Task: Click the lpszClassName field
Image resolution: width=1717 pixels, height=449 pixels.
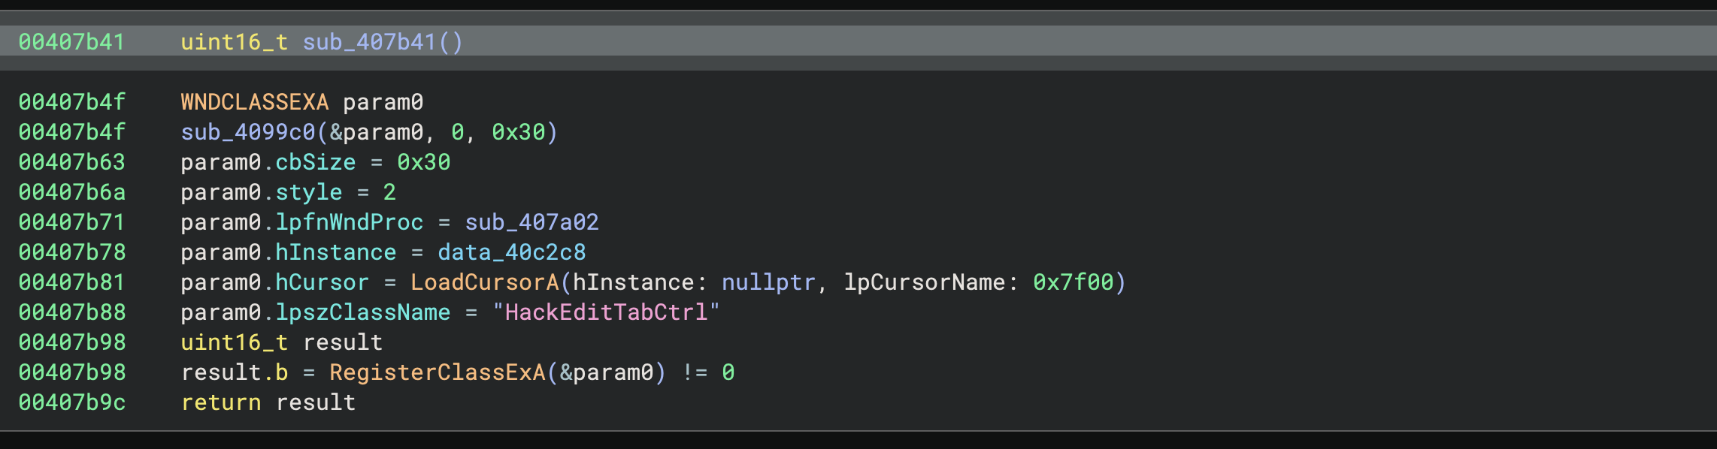Action: coord(363,312)
